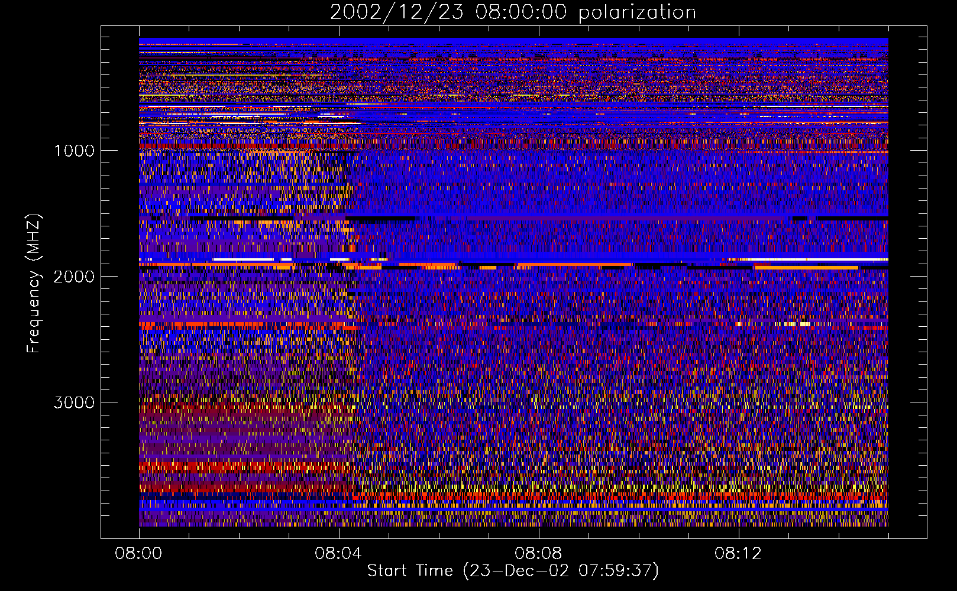
Task: Click the 1000 frequency tick label
Action: point(74,151)
